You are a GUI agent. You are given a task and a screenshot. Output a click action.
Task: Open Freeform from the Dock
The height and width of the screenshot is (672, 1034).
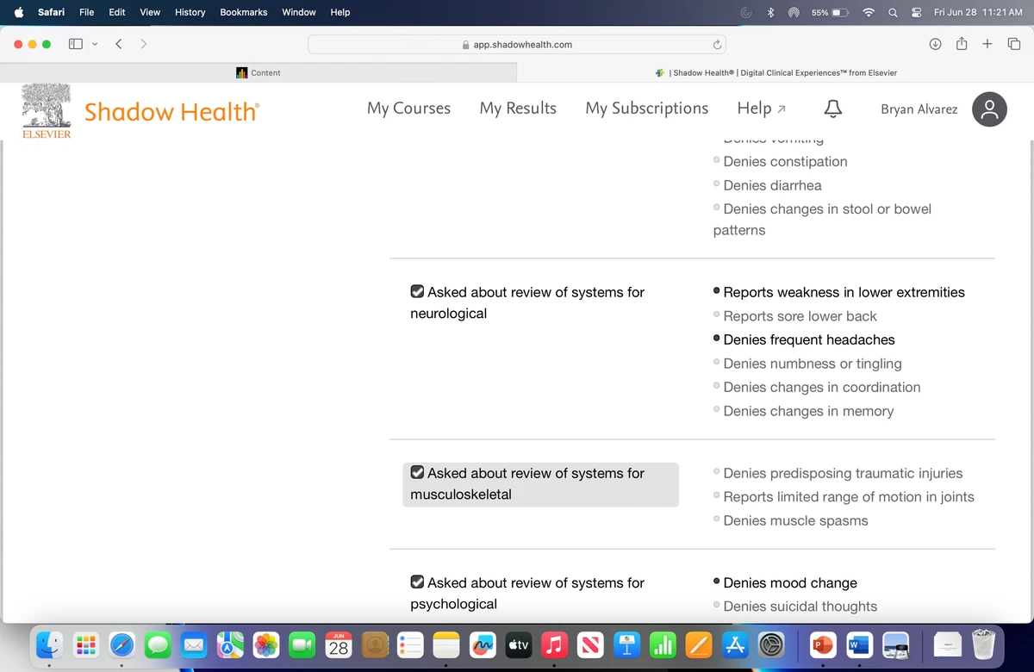(483, 644)
